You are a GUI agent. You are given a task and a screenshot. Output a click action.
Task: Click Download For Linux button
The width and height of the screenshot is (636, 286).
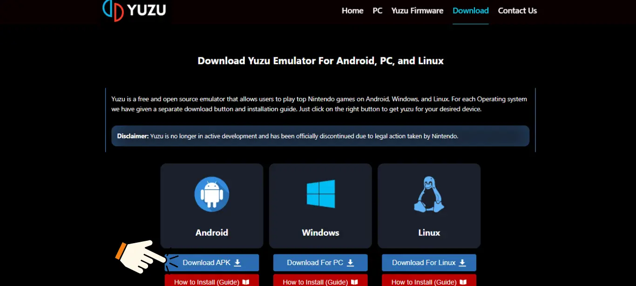pos(429,262)
